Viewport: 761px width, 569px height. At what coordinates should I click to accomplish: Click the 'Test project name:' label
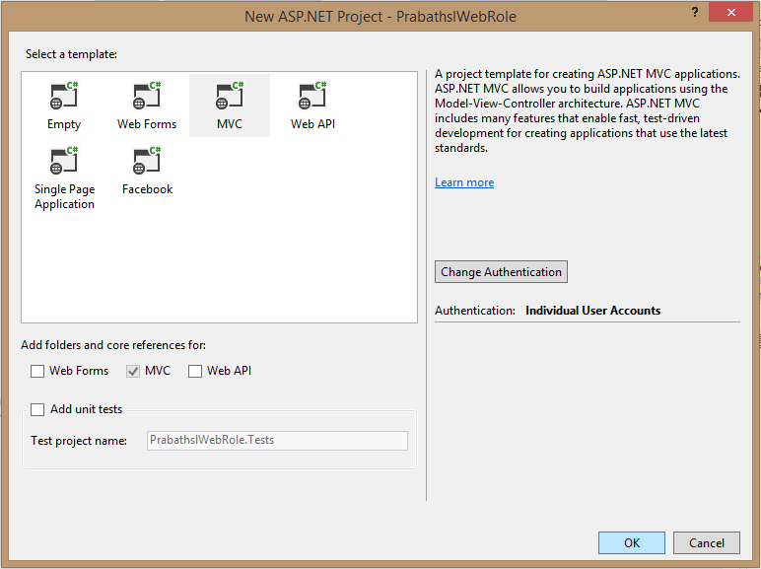[79, 441]
